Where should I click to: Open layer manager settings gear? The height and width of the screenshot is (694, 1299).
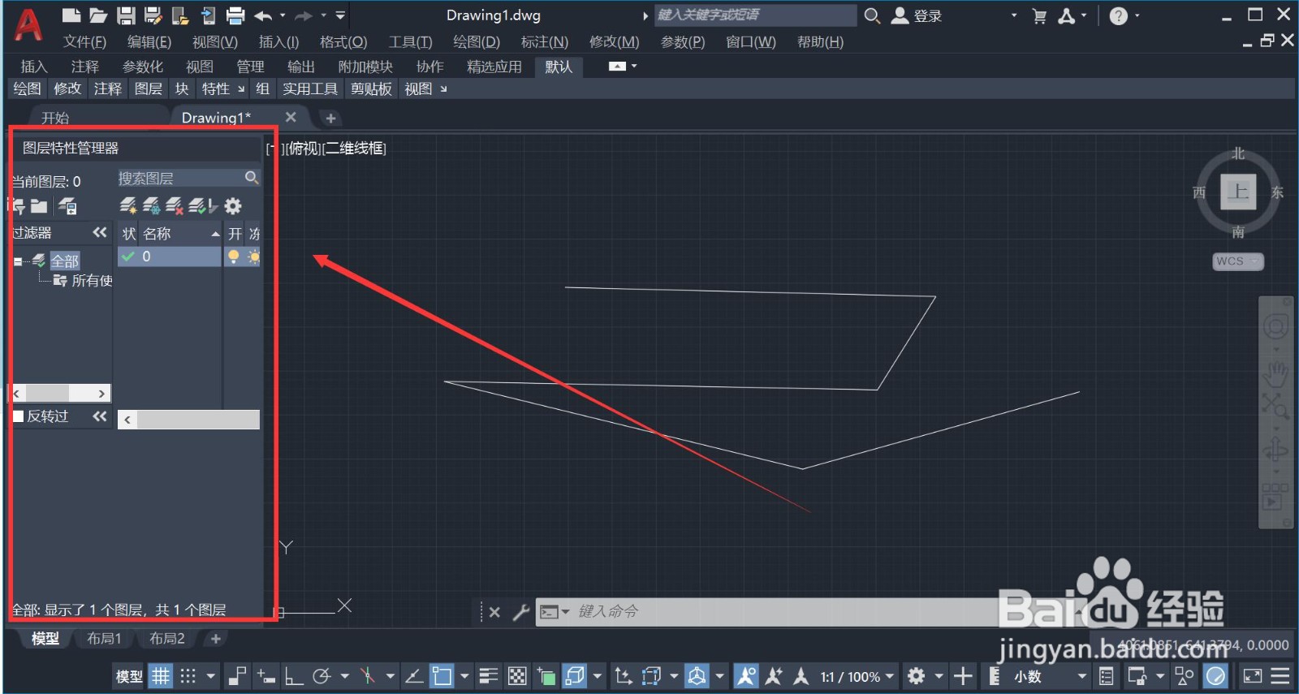point(233,206)
